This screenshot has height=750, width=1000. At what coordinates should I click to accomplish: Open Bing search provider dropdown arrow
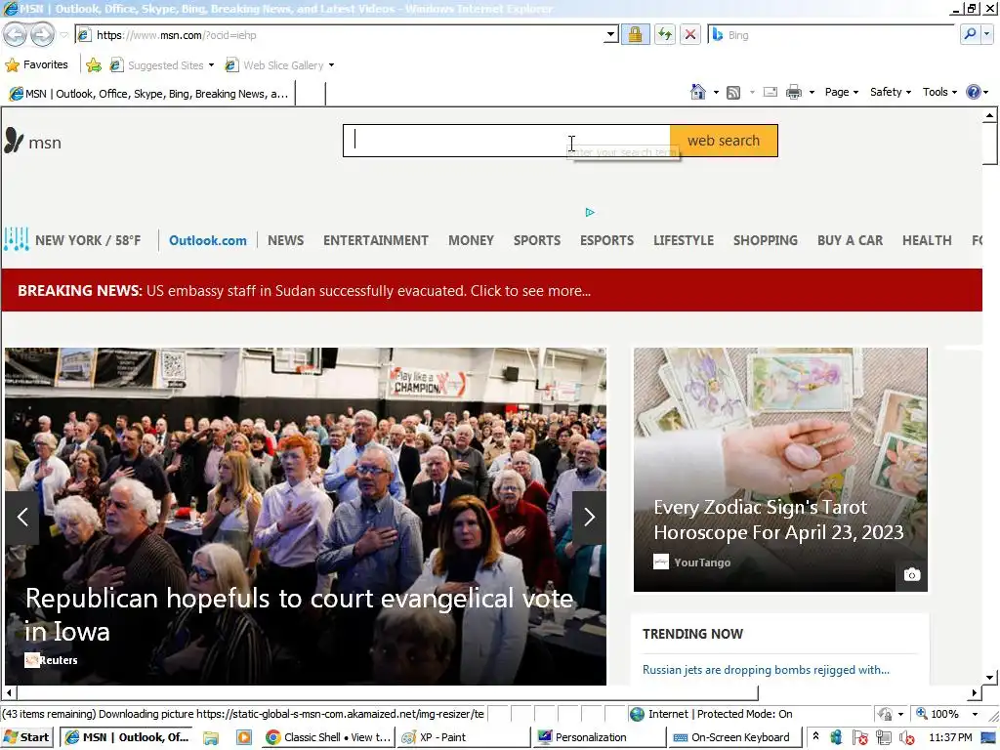click(987, 34)
